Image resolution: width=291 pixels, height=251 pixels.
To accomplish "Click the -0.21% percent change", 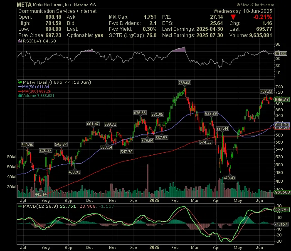I will (263, 17).
